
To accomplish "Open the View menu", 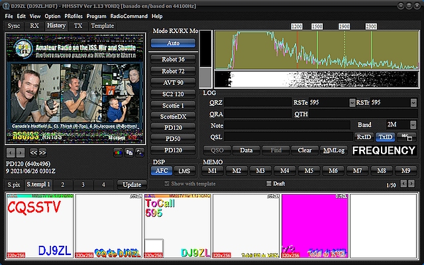I will (x=35, y=16).
